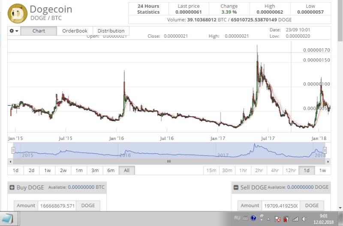Set candle interval to 12hr
The height and width of the screenshot is (226, 343).
click(290, 170)
